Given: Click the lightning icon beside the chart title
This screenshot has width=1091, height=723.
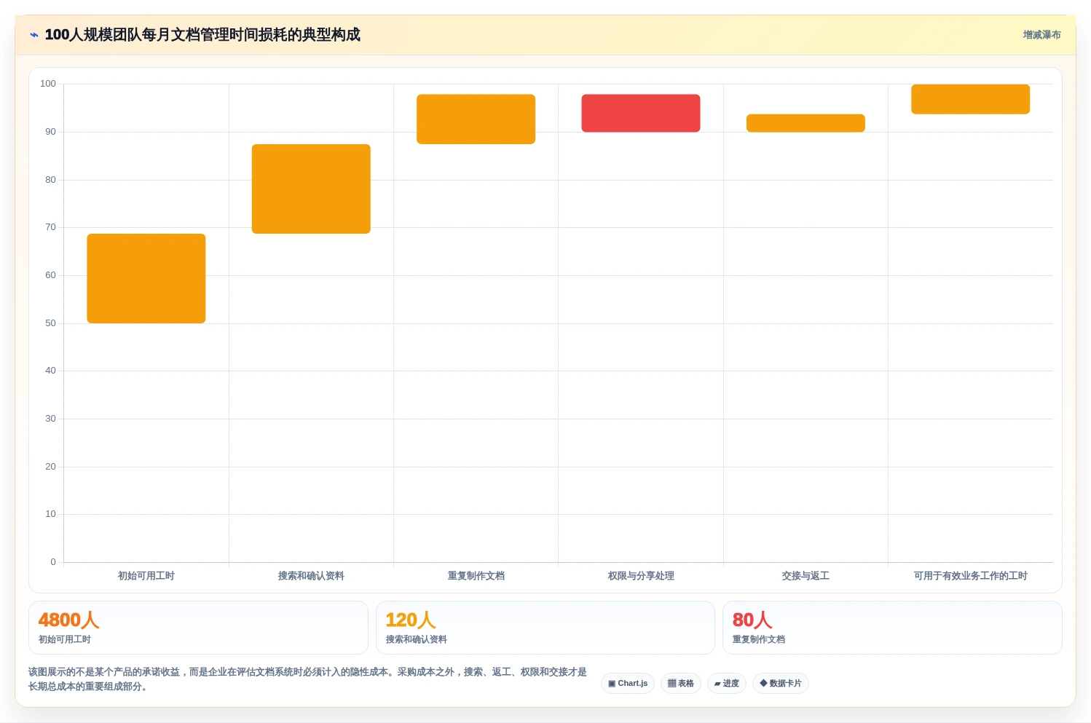Looking at the screenshot, I should coord(34,35).
